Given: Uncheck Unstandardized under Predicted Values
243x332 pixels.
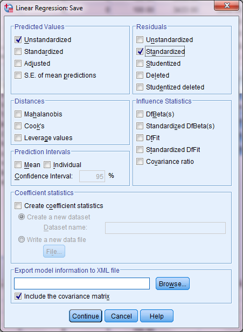Looking at the screenshot, I should point(18,39).
